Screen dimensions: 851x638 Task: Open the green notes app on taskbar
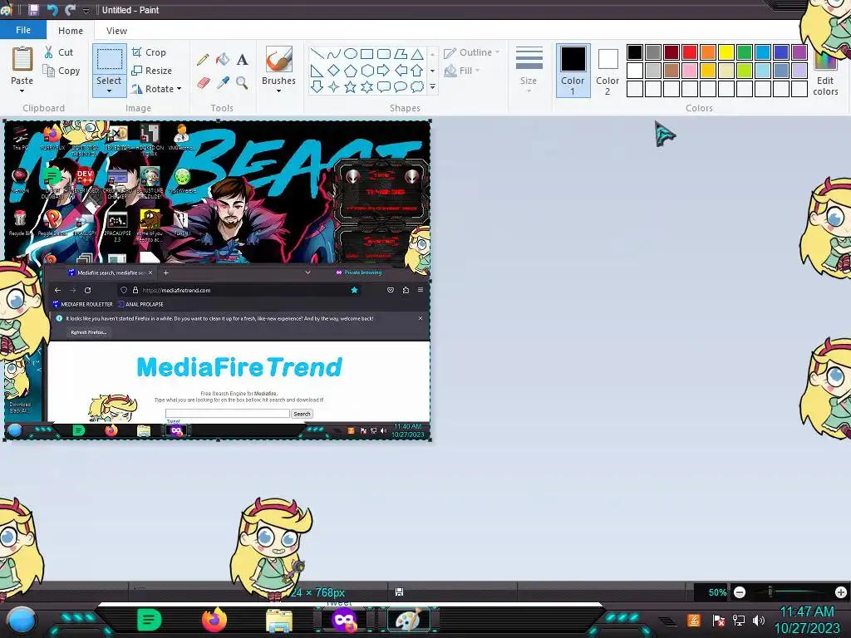pyautogui.click(x=150, y=620)
